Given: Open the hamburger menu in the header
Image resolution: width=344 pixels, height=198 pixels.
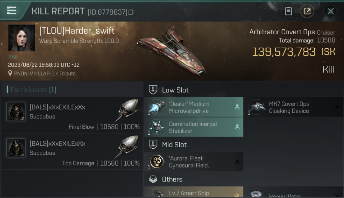Looking at the screenshot, I should [12, 11].
